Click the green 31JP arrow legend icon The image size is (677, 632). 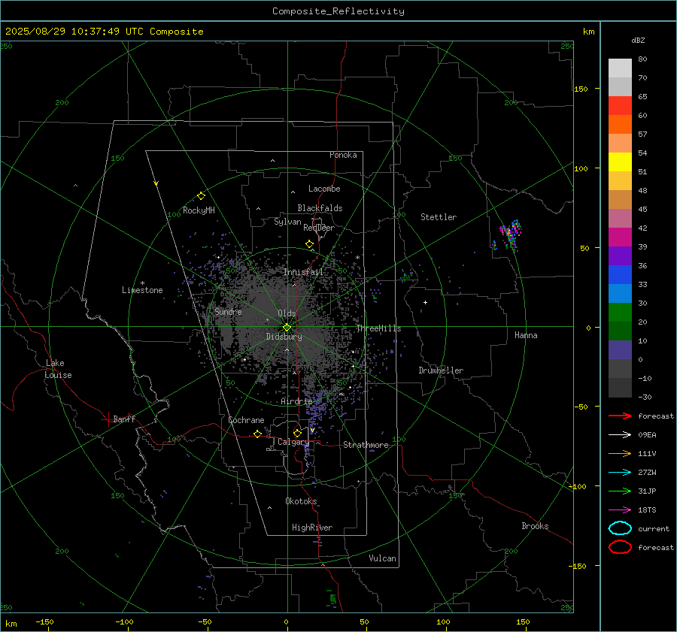620,491
